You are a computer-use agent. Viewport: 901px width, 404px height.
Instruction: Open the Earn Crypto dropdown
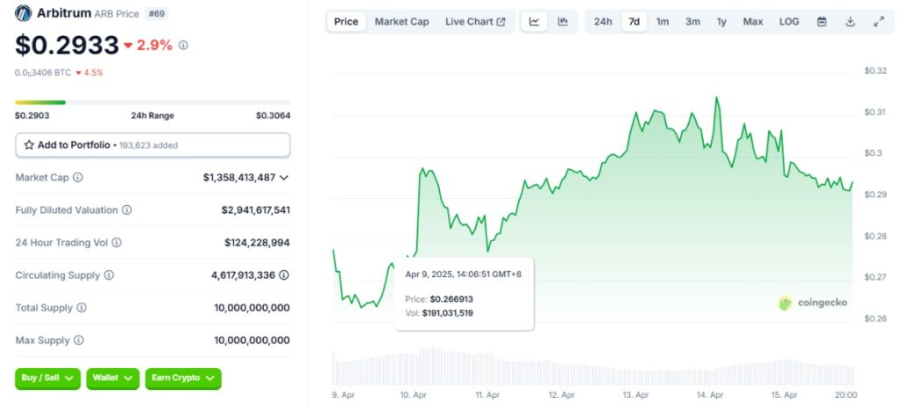pyautogui.click(x=183, y=378)
